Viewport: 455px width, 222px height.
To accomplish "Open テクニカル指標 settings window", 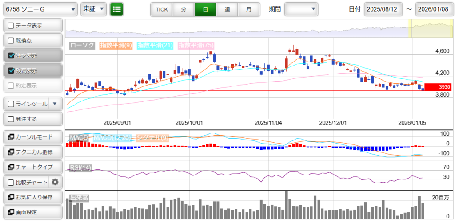I will click(x=32, y=152).
